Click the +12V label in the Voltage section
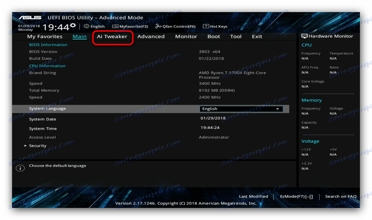This screenshot has height=220, width=372. pos(306,150)
